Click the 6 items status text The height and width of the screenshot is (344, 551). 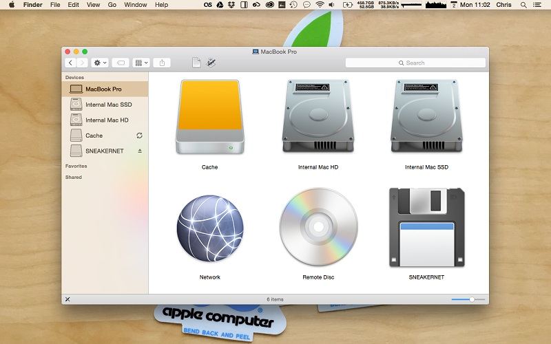click(275, 299)
